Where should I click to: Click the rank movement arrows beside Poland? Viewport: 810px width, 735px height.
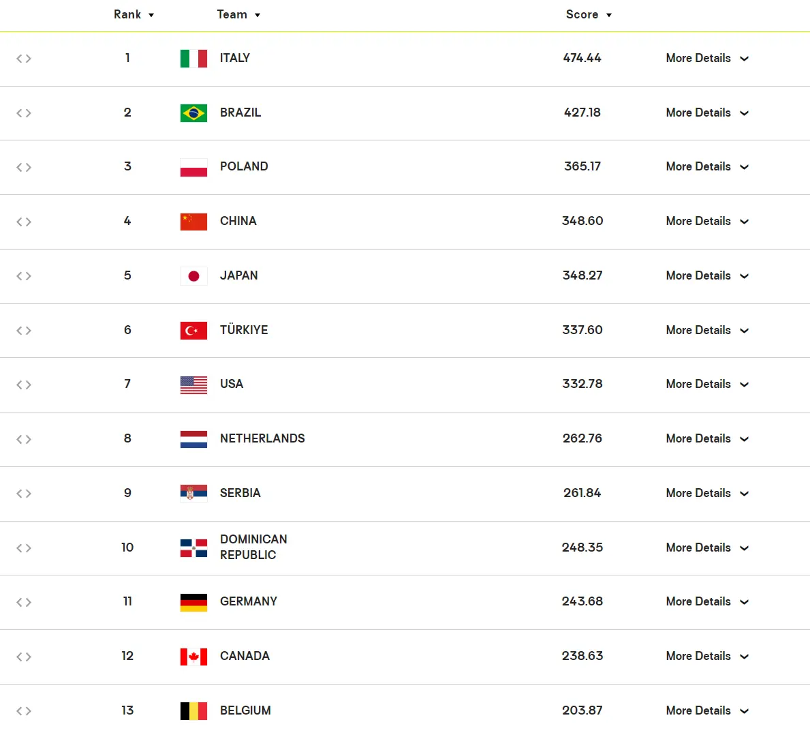24,167
